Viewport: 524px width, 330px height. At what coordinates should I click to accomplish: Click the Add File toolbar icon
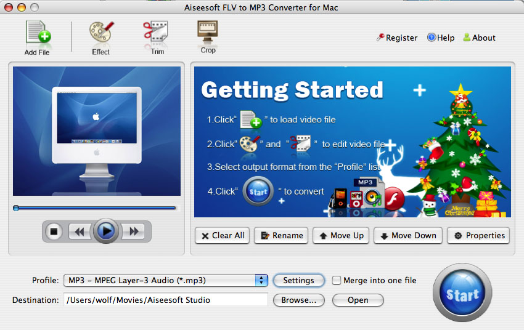38,37
